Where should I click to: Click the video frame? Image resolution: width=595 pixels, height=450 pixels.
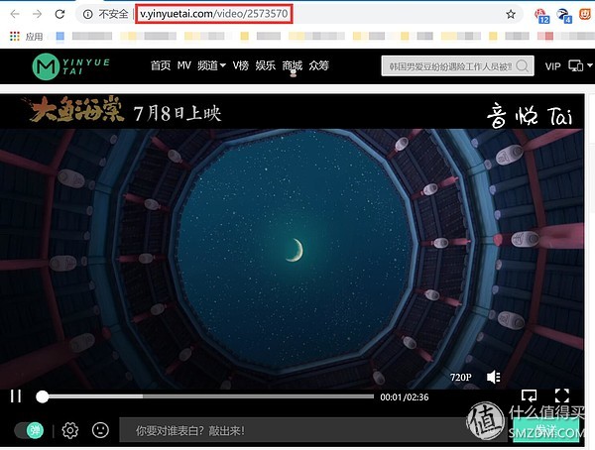pos(292,258)
